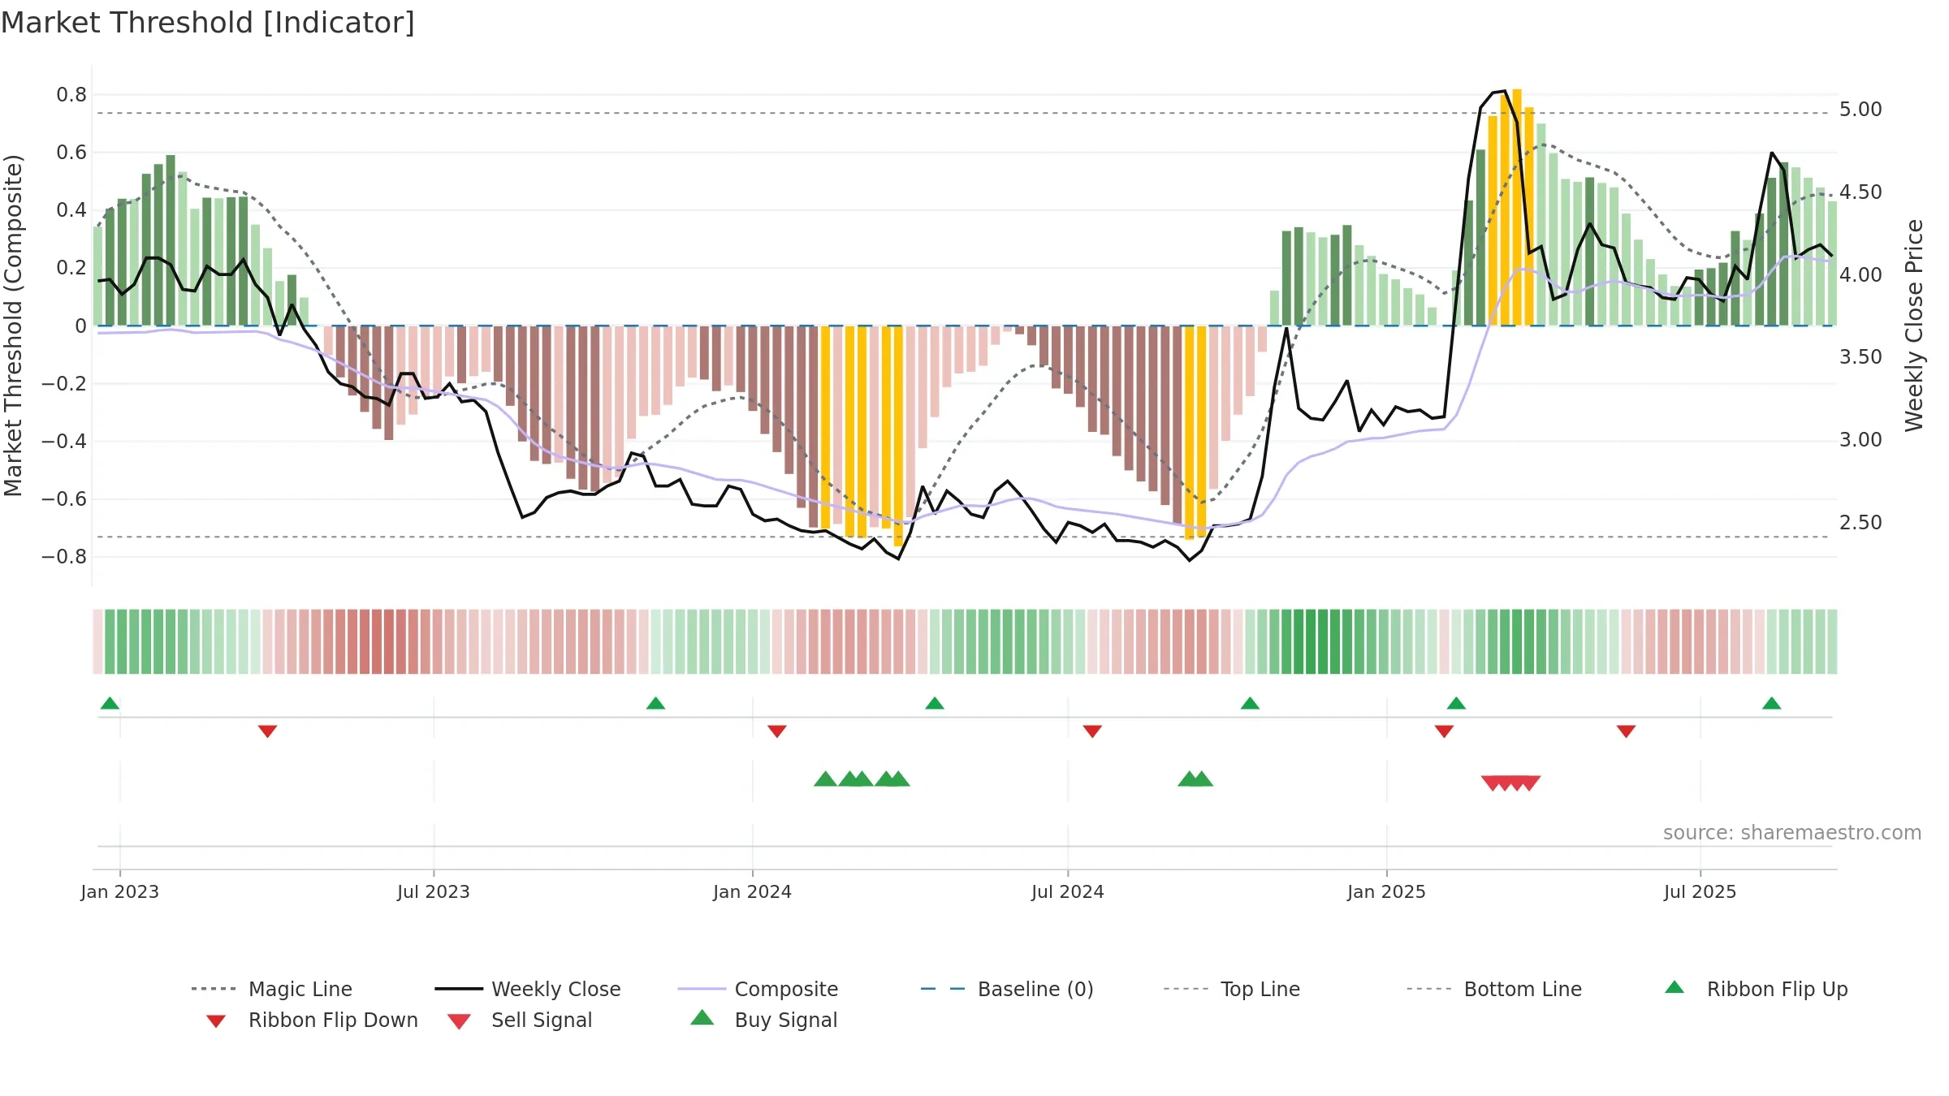1949x1096 pixels.
Task: Toggle Bottom Line legend entry
Action: (x=1494, y=989)
